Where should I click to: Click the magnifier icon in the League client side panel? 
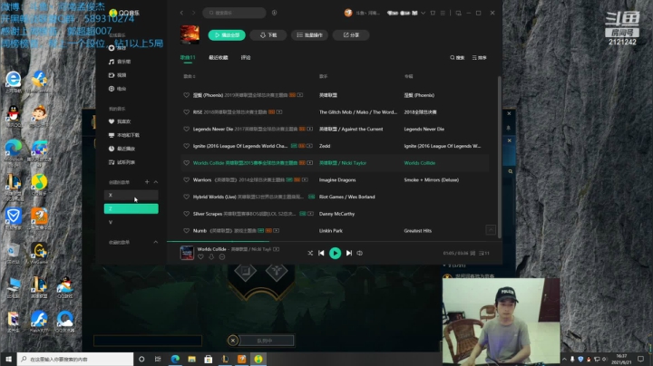tap(510, 171)
